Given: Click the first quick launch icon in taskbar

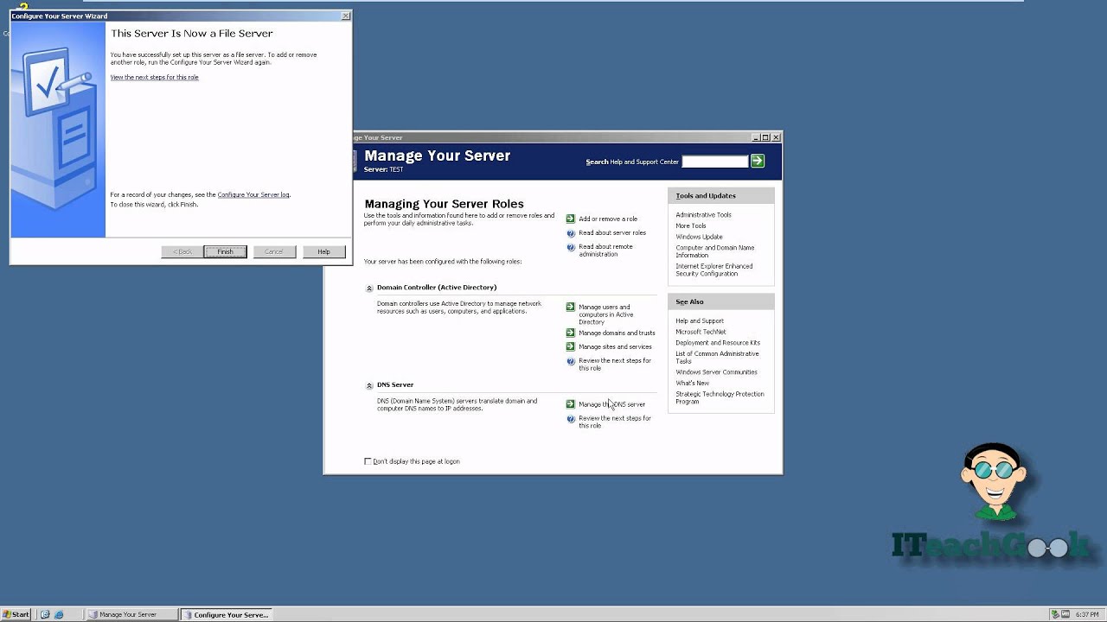Looking at the screenshot, I should coord(45,614).
